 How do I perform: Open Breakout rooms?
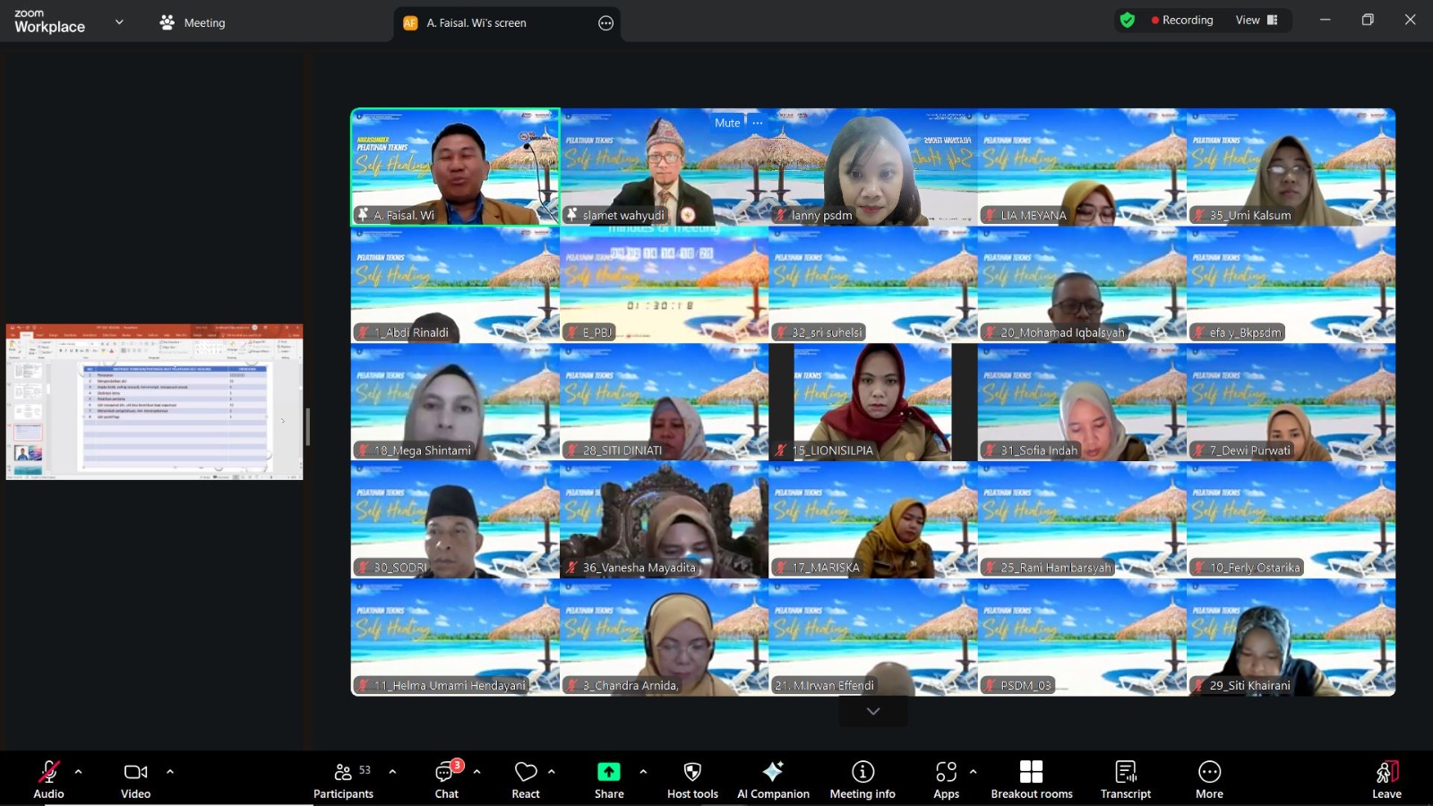pyautogui.click(x=1031, y=779)
